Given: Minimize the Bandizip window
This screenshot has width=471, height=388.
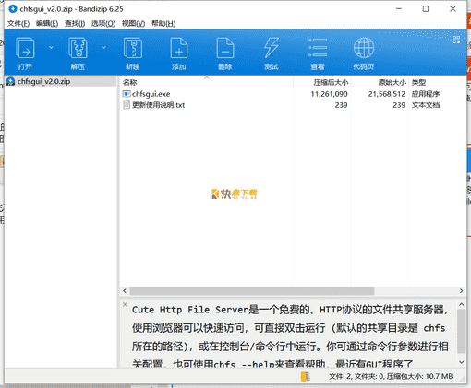Looking at the screenshot, I should coord(399,9).
